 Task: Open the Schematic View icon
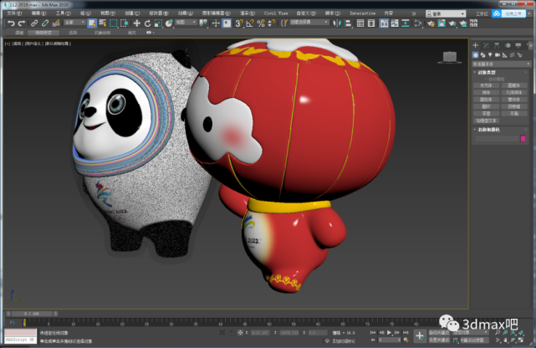[x=406, y=23]
